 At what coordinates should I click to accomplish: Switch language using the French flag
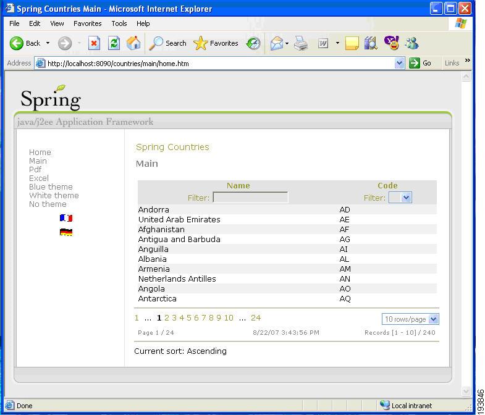click(x=66, y=218)
